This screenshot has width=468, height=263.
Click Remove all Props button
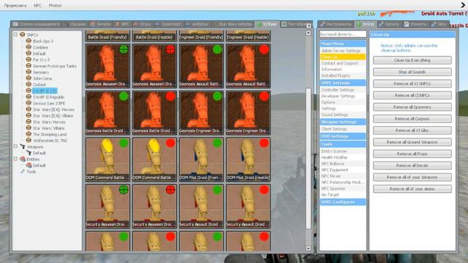coord(412,154)
